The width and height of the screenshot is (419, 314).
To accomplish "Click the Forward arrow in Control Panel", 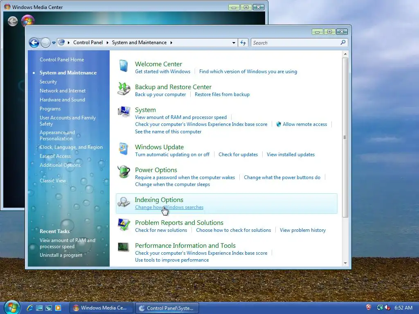I will point(45,43).
